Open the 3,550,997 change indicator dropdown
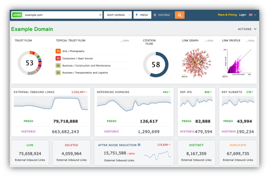This screenshot has width=269, height=177. pos(79,92)
